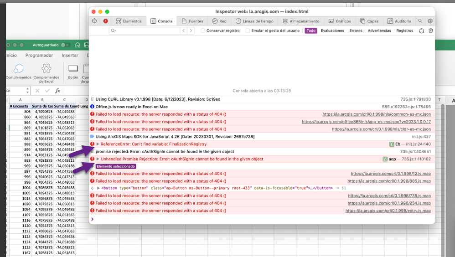Toggle the Autoguardado switch
This screenshot has height=257, width=455.
point(66,45)
